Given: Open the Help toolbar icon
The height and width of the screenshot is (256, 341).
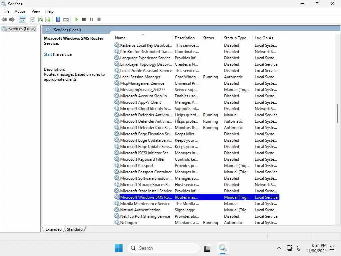Looking at the screenshot, I should click(x=58, y=19).
